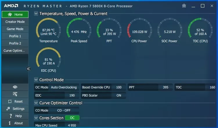Screen dimensions: 218x128
Task: Click the OC Mode Auto Overclocking field
Action: 57,87
